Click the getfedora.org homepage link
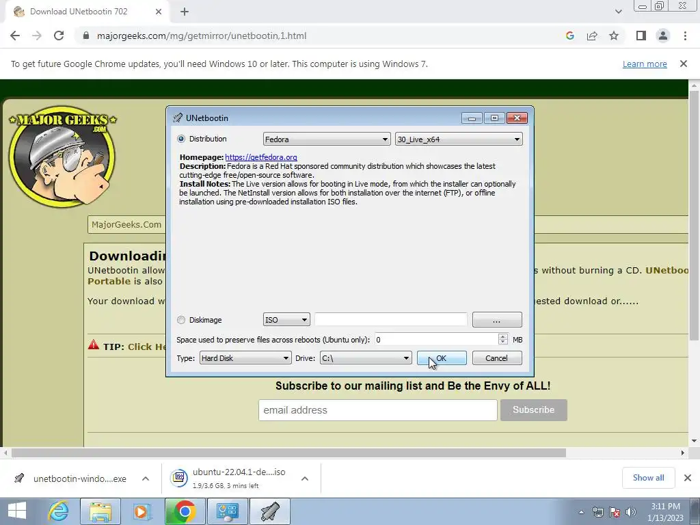This screenshot has height=525, width=700. tap(260, 157)
